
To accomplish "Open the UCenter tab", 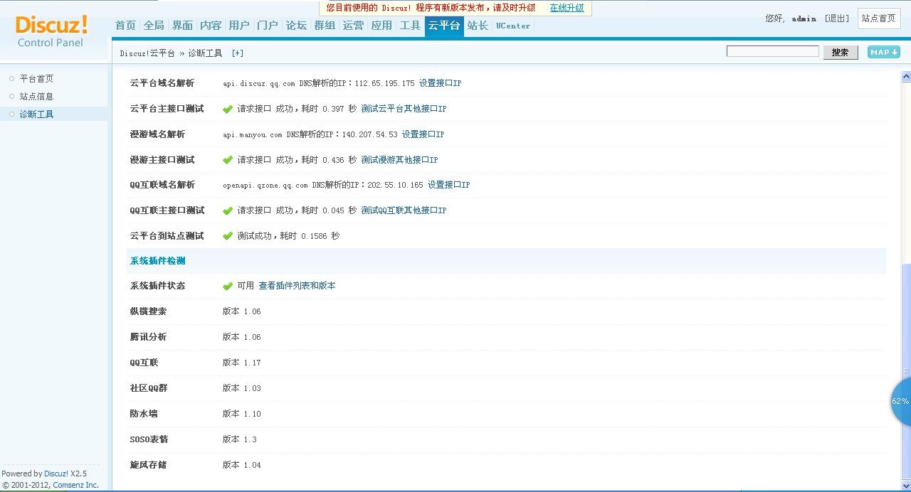I will point(512,26).
